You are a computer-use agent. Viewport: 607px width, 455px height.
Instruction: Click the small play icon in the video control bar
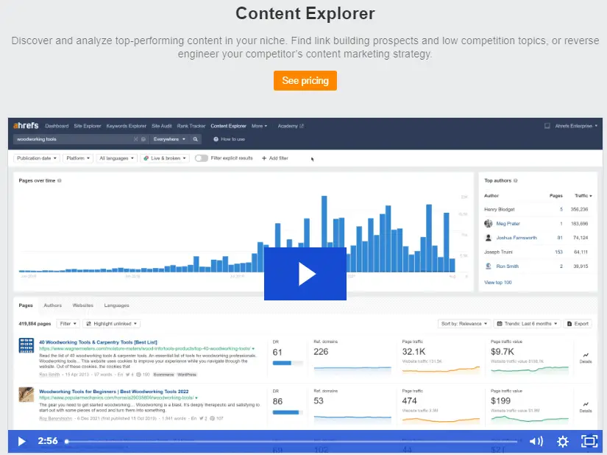pyautogui.click(x=21, y=442)
